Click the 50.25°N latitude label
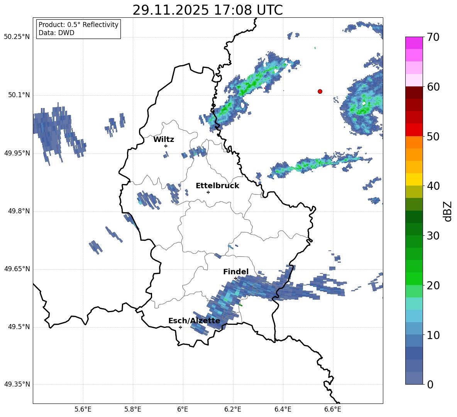 tap(17, 37)
